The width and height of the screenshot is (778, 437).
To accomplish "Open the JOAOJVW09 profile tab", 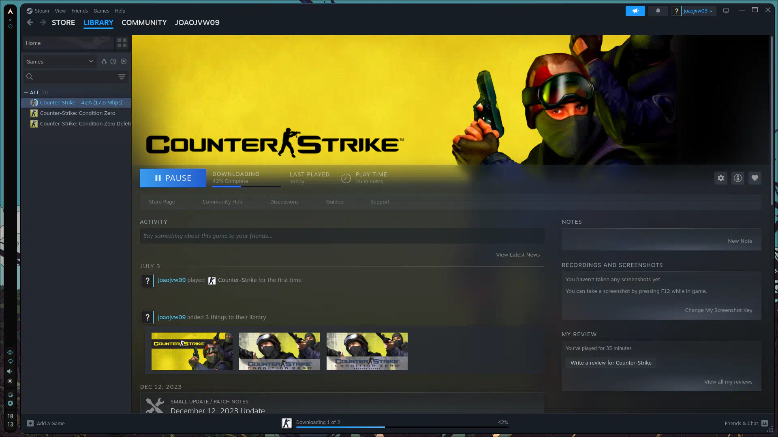I will [197, 23].
